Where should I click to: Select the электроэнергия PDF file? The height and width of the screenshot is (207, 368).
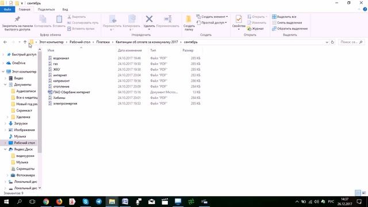65,103
